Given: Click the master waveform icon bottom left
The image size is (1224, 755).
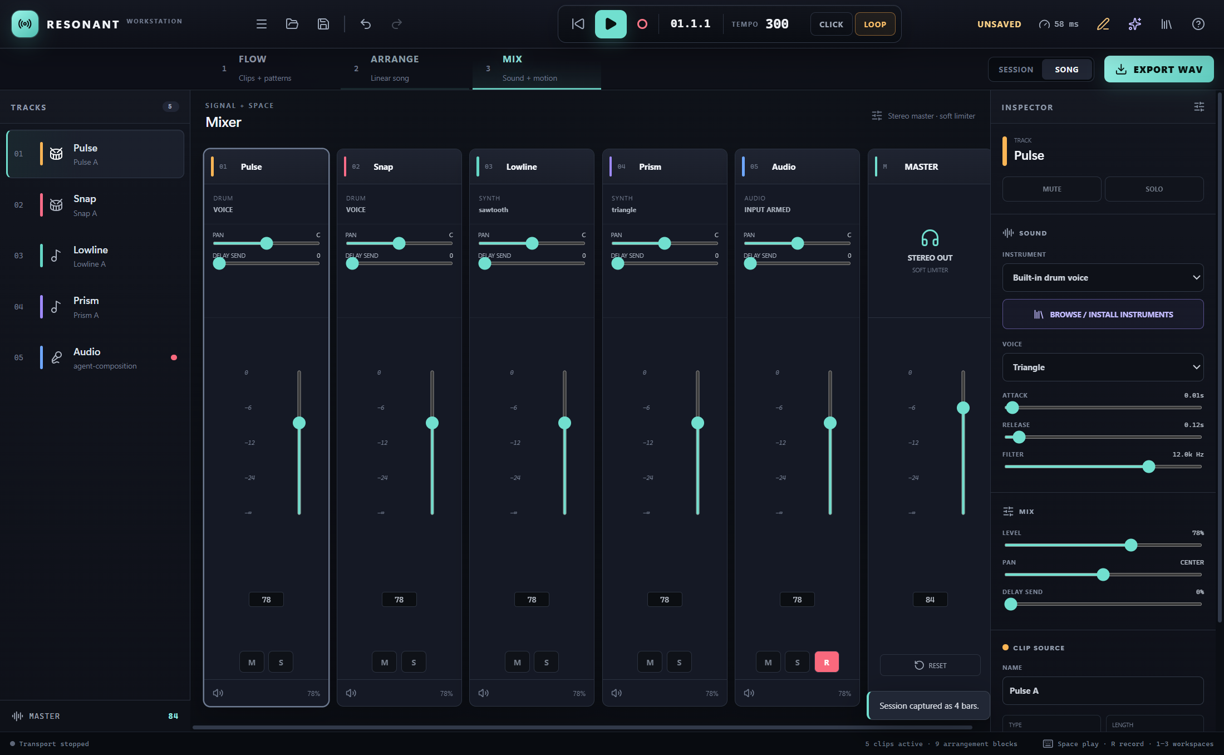Looking at the screenshot, I should (x=18, y=716).
